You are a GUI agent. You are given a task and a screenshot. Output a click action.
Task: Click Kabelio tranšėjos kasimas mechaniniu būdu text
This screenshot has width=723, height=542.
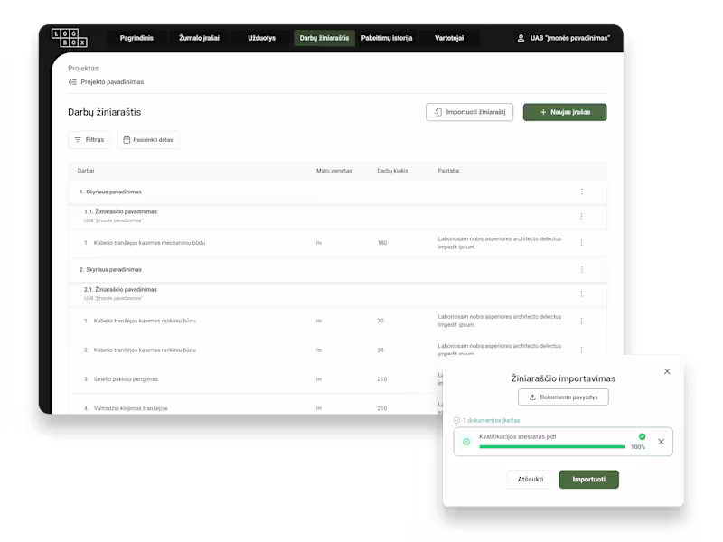(149, 243)
